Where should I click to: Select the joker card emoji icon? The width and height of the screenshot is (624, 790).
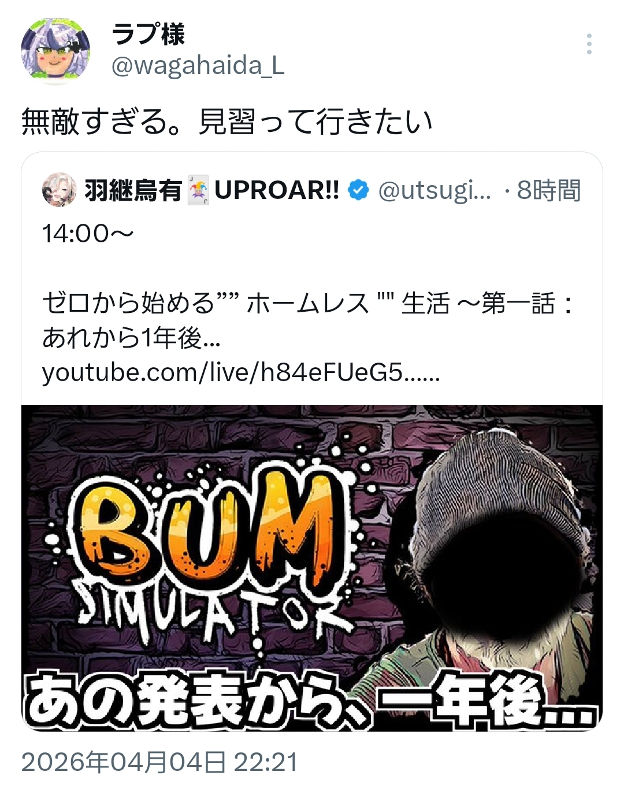[x=198, y=190]
